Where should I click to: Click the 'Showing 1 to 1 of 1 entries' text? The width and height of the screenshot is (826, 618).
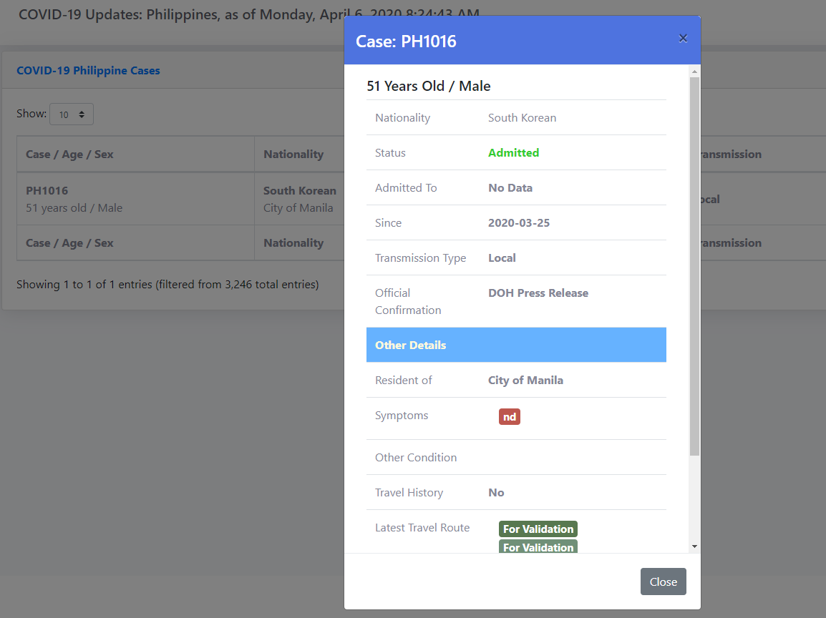click(x=167, y=284)
